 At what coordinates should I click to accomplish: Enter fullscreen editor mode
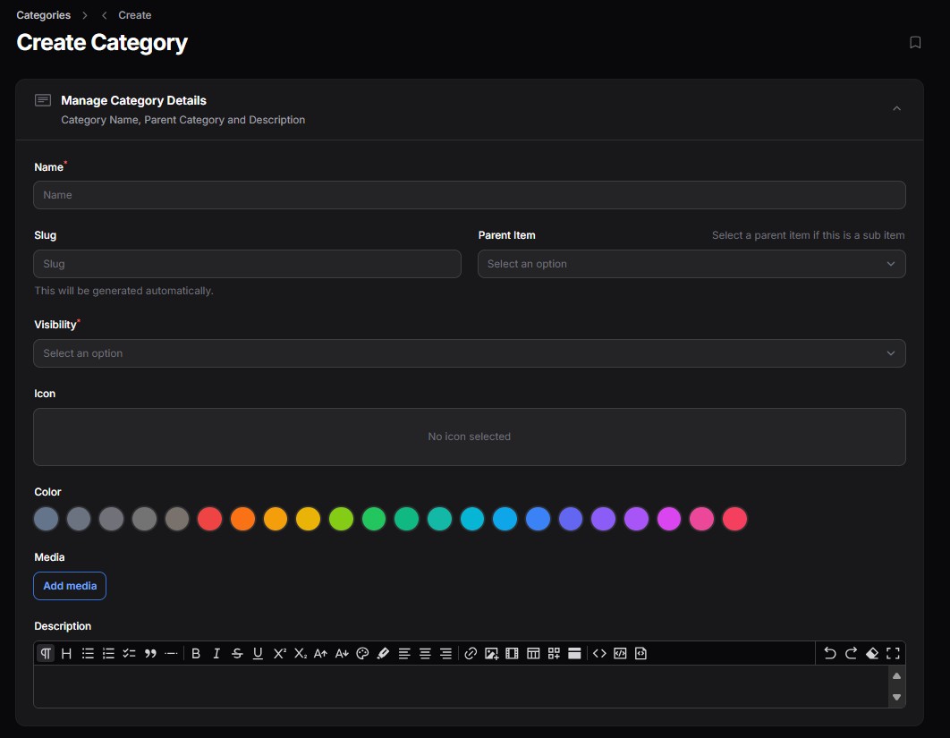pos(893,653)
